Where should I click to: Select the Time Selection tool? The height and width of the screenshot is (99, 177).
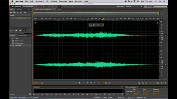click(59, 6)
